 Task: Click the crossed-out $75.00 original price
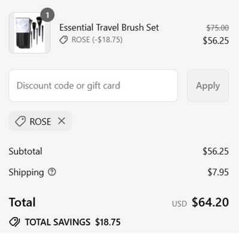tap(217, 28)
